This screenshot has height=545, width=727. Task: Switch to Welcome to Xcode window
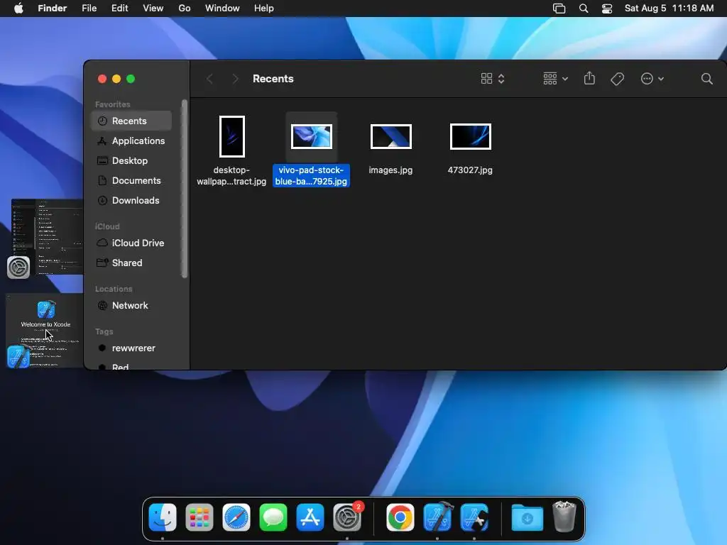point(45,330)
